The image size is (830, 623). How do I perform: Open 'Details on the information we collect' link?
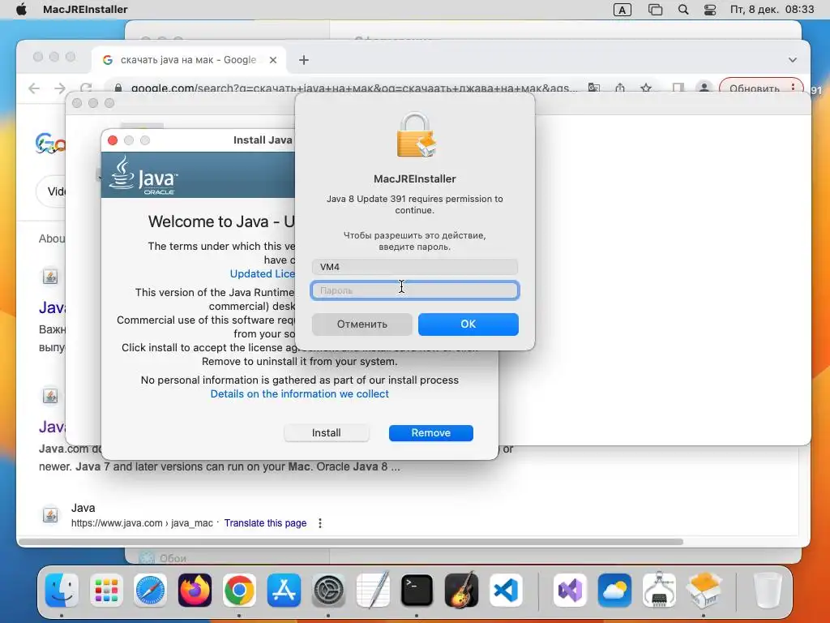300,393
